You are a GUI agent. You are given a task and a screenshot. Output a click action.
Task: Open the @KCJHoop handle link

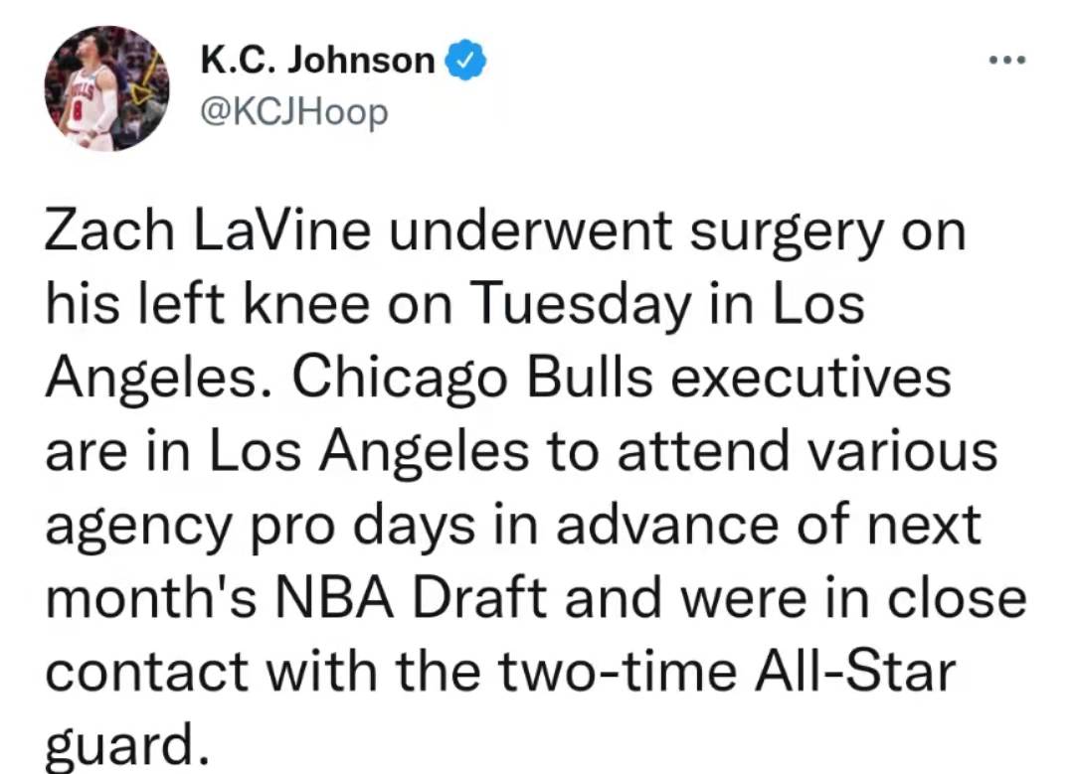293,111
